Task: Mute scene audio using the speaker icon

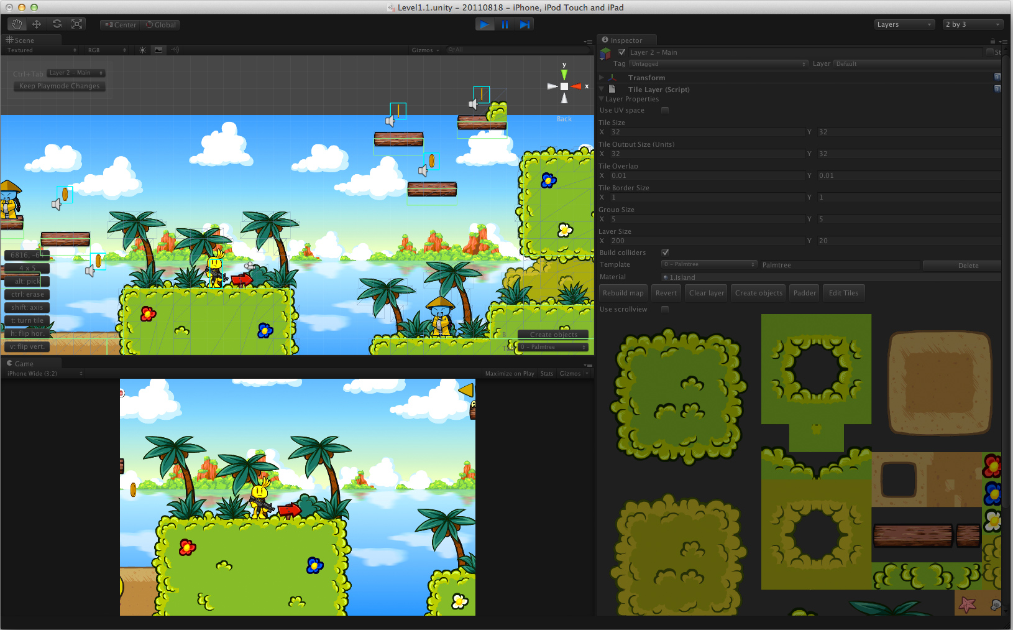Action: pyautogui.click(x=175, y=50)
